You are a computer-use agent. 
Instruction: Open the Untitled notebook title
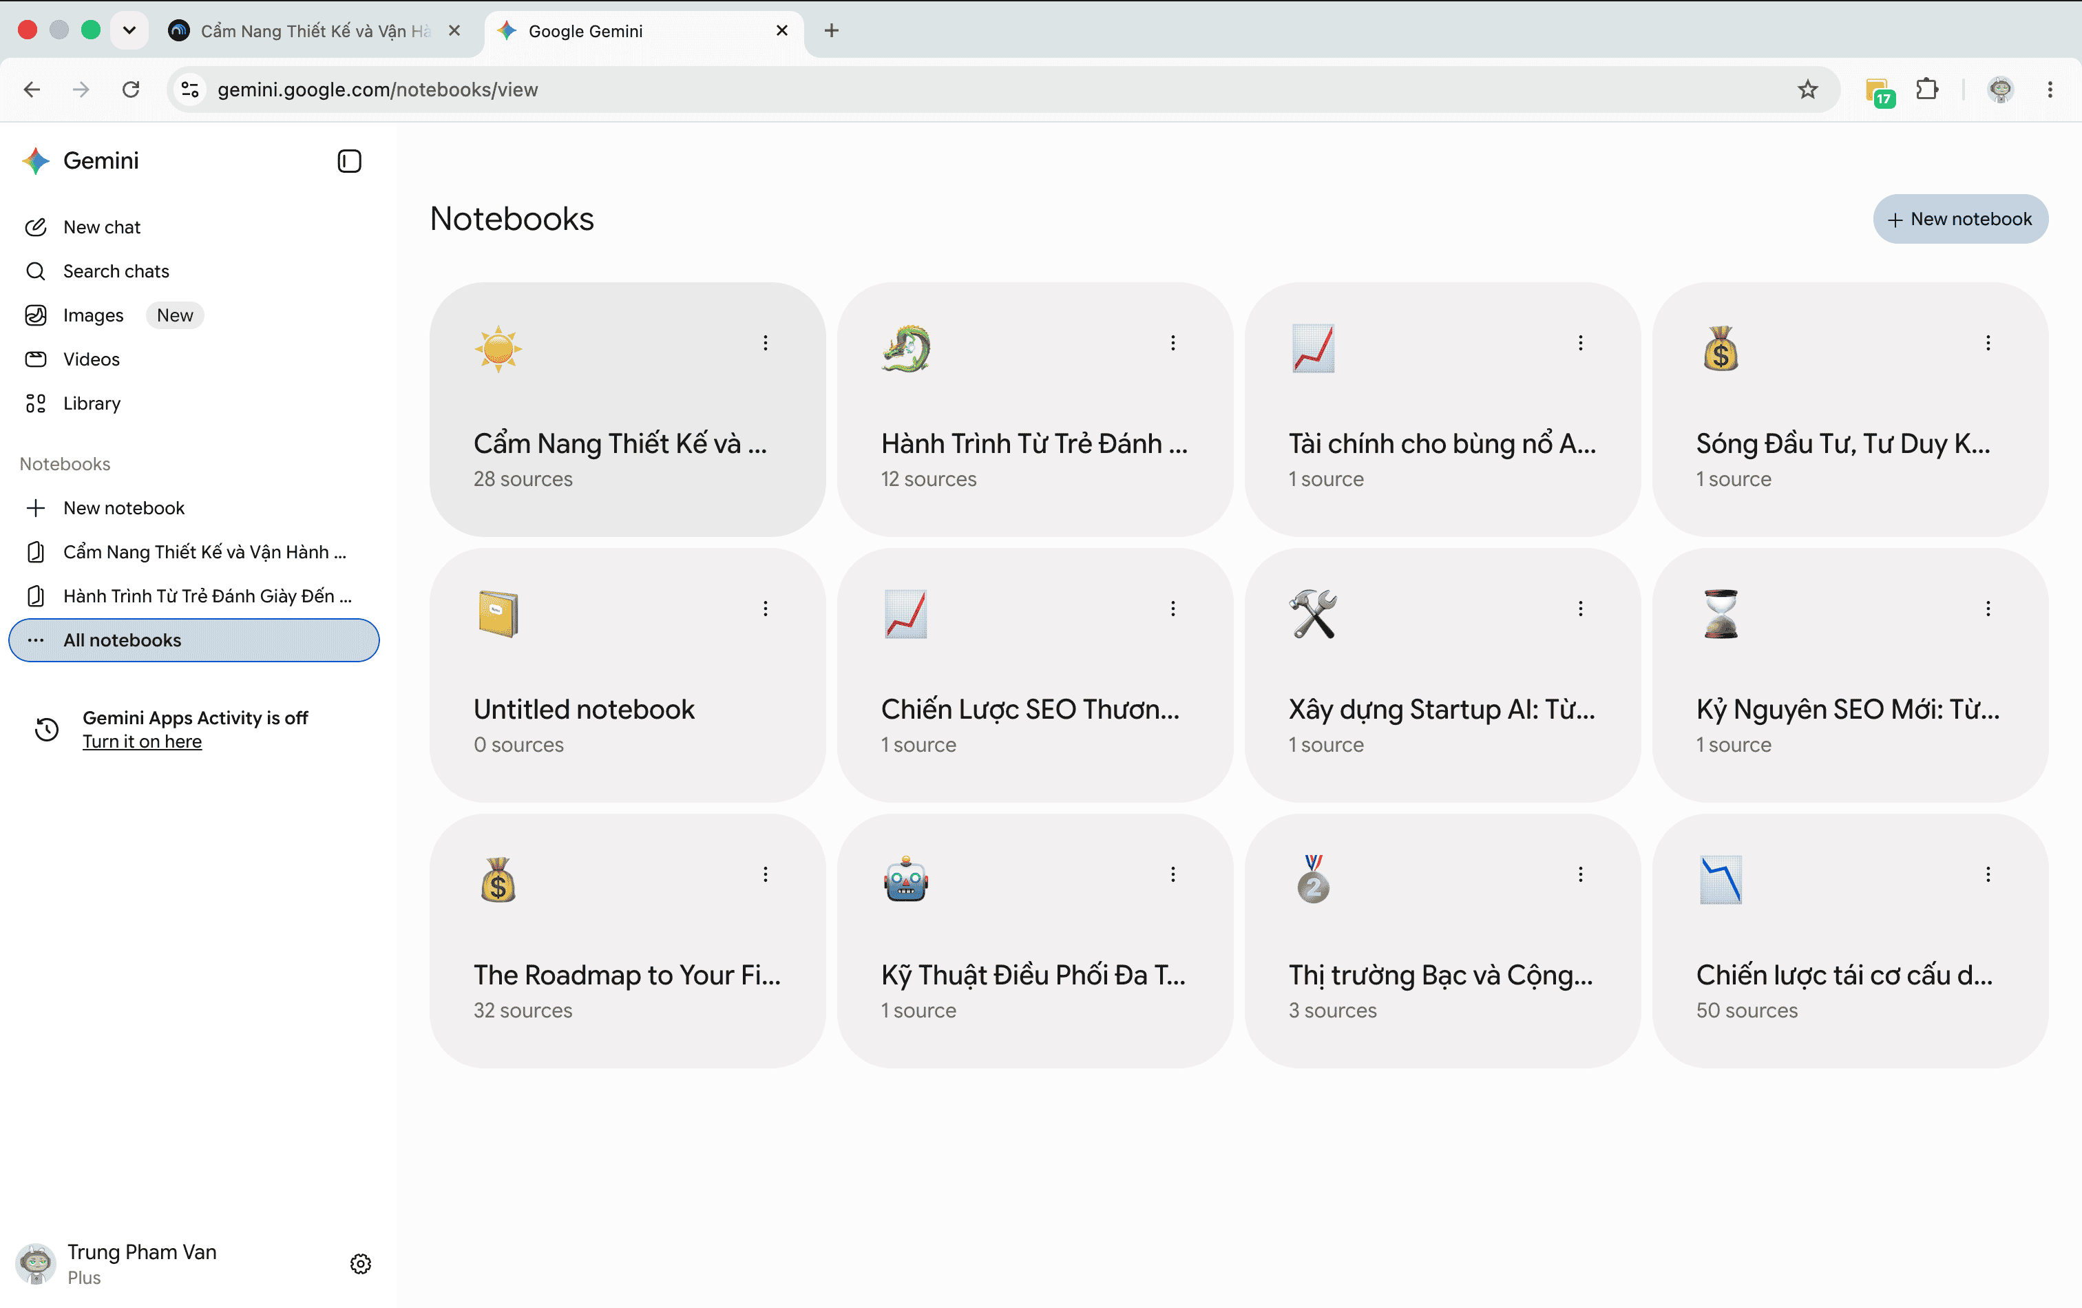point(584,710)
